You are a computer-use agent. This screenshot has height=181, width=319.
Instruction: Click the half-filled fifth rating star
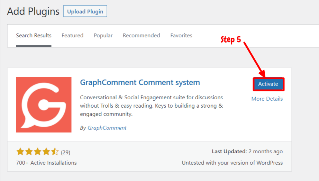click(55, 152)
